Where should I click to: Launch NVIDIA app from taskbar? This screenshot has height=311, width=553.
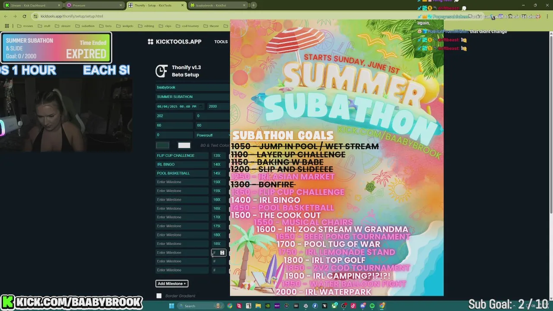click(x=267, y=306)
